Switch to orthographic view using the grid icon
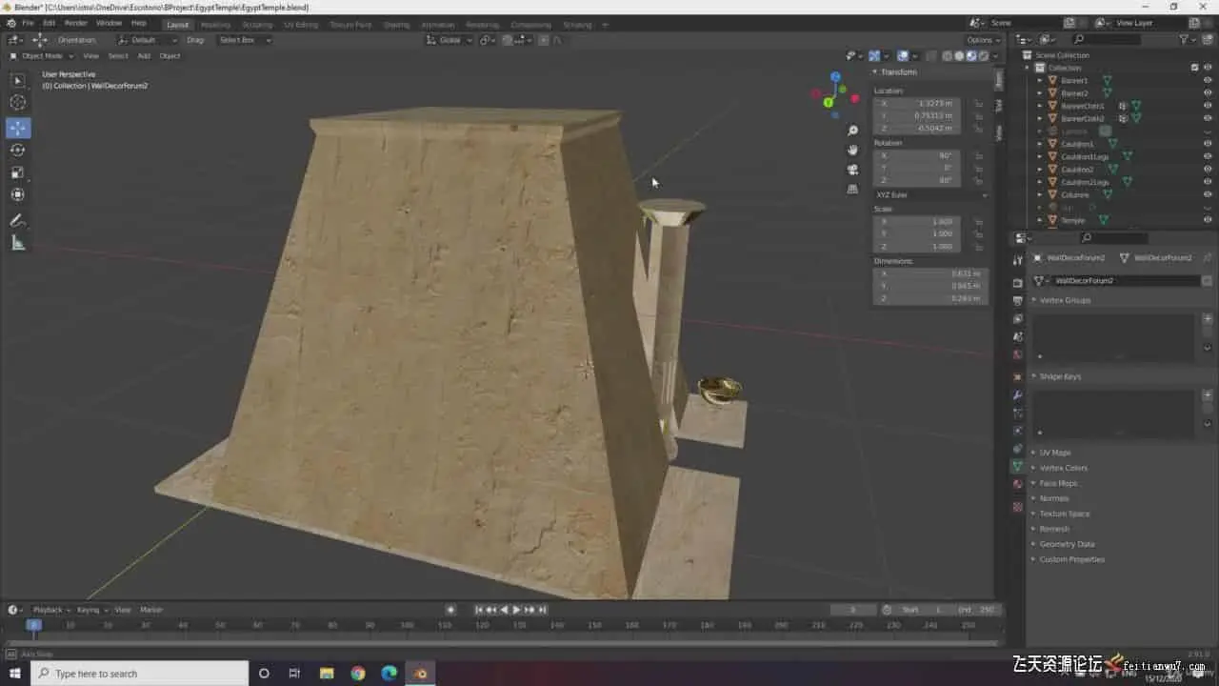Viewport: 1219px width, 686px height. 852,190
